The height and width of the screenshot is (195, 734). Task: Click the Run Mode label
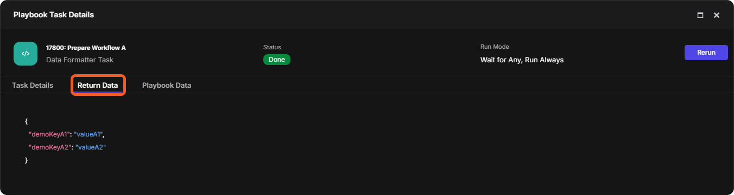(495, 47)
